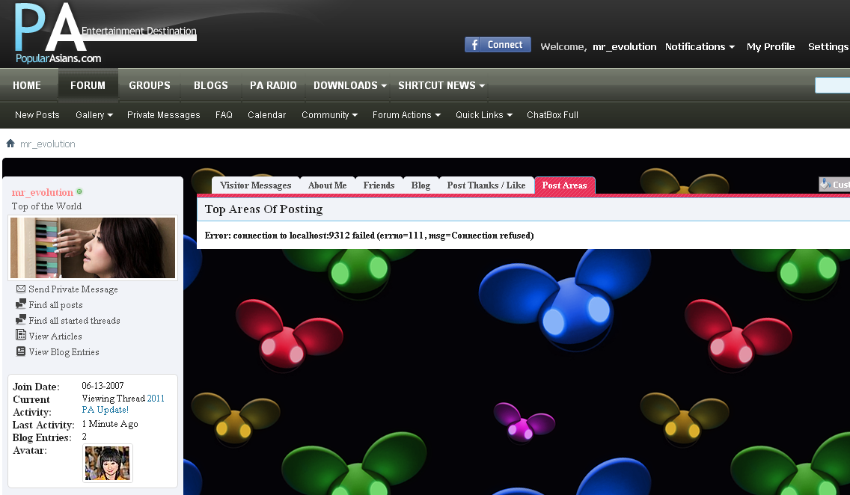The image size is (850, 495).
Task: Go to the HOME section
Action: pos(27,85)
